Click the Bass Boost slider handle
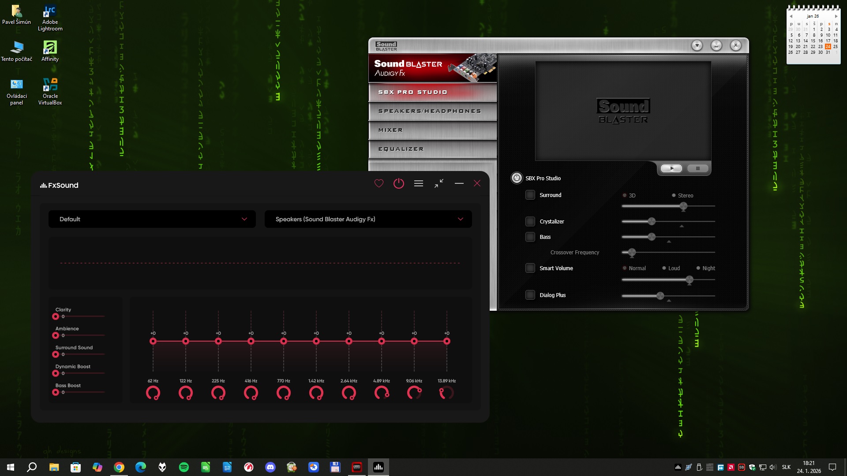The height and width of the screenshot is (476, 847). [56, 392]
